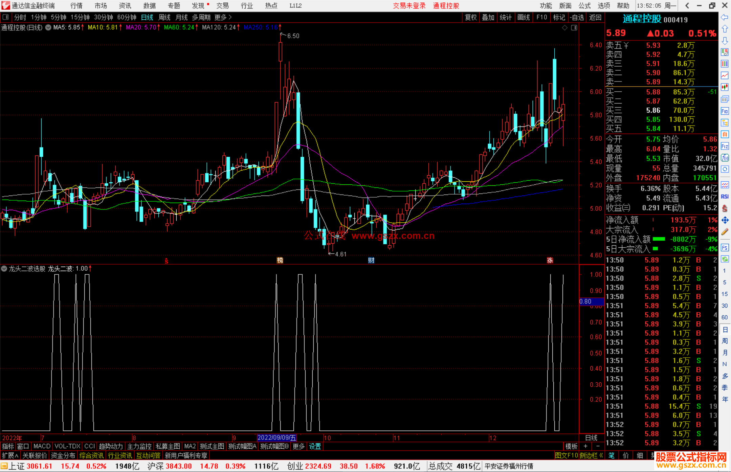Expand the 更多 period options
Screen dimensions: 731x472
[x=223, y=17]
